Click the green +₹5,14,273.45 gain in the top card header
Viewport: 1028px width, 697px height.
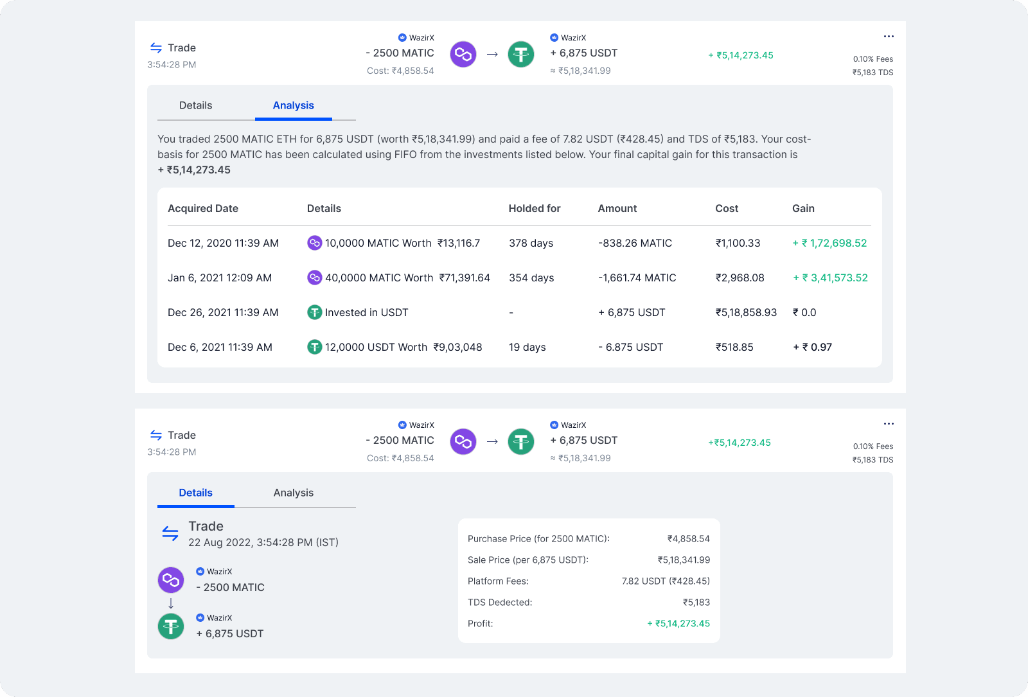tap(741, 55)
